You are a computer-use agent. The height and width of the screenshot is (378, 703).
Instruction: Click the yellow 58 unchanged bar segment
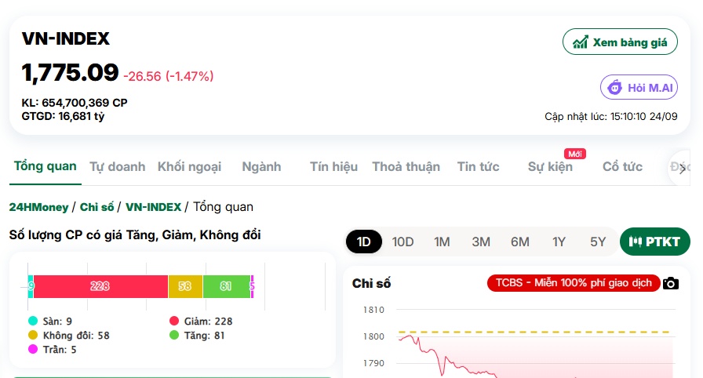[185, 286]
